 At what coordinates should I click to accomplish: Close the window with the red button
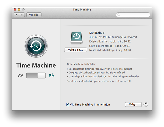point(15,10)
